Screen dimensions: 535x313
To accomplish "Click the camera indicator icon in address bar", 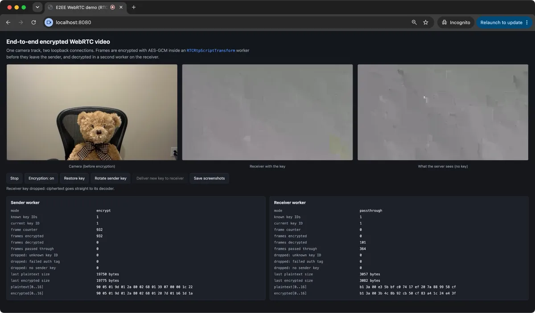I will click(x=49, y=22).
